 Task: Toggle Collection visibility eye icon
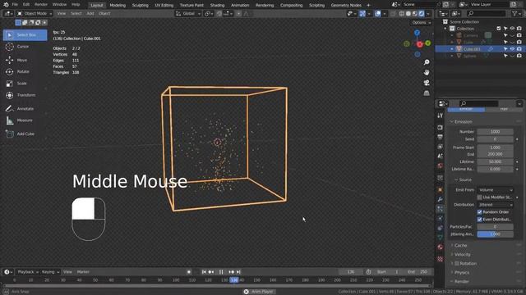512,29
